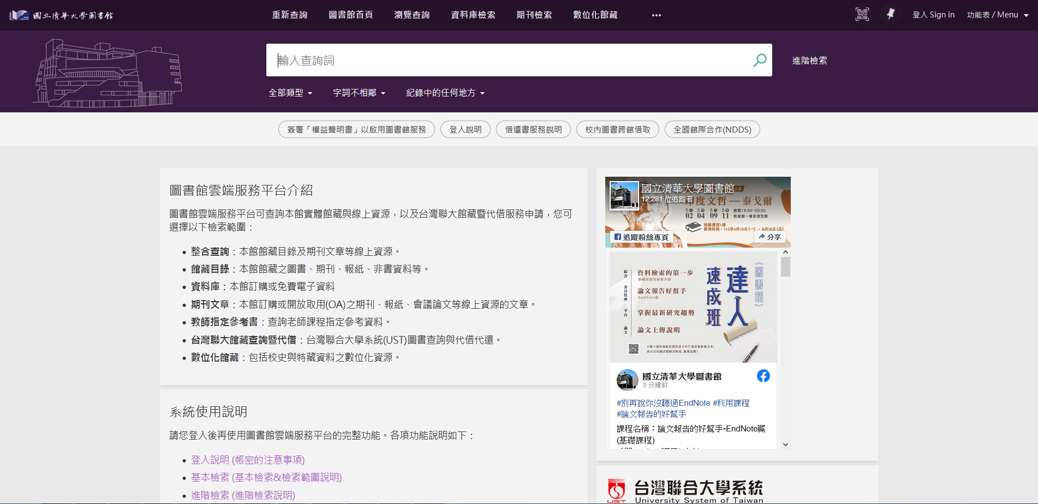Click the 全國館際合作(NDDS) button
Image resolution: width=1038 pixels, height=504 pixels.
[x=712, y=129]
